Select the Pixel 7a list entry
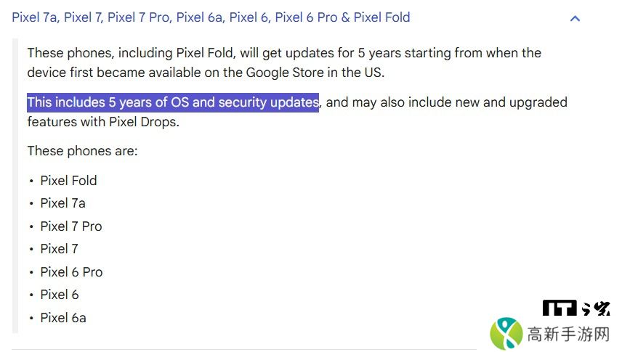The height and width of the screenshot is (352, 622). pos(62,203)
